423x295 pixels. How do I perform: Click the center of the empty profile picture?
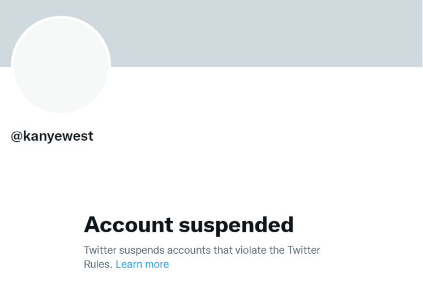[x=61, y=65]
